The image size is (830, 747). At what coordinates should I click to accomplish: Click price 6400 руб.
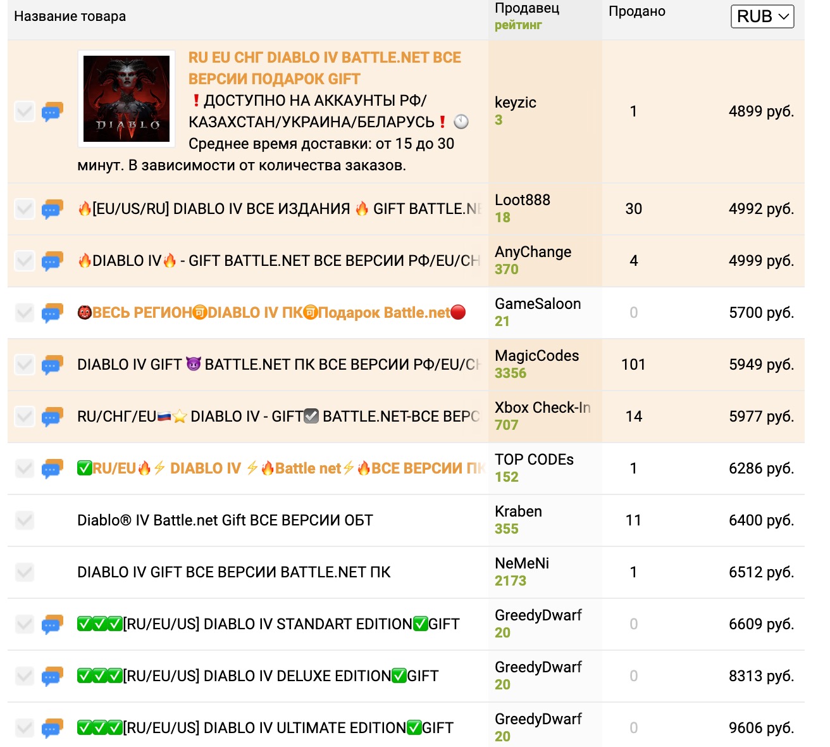click(x=762, y=520)
